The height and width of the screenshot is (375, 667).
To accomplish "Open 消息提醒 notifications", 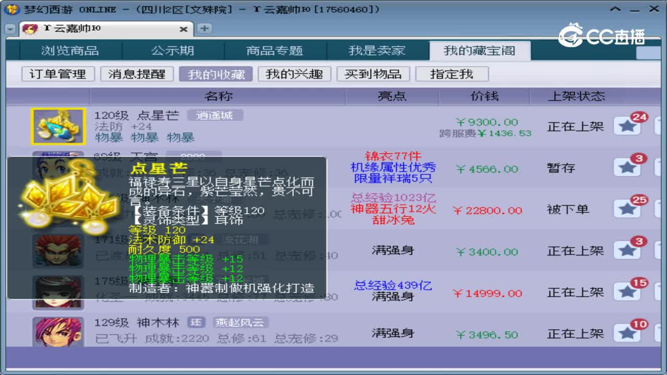I will click(137, 74).
